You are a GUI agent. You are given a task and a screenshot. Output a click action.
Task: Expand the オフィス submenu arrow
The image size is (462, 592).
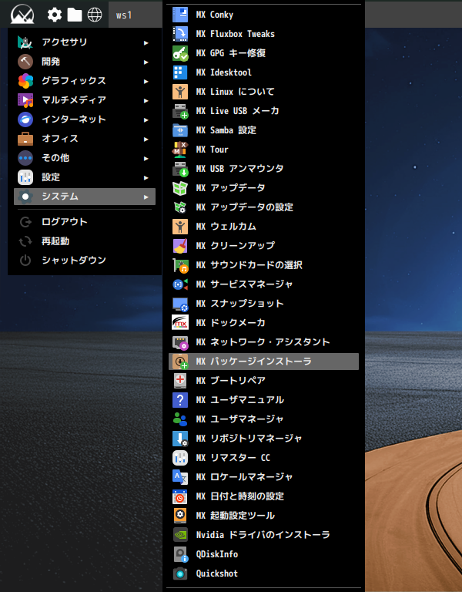[146, 140]
